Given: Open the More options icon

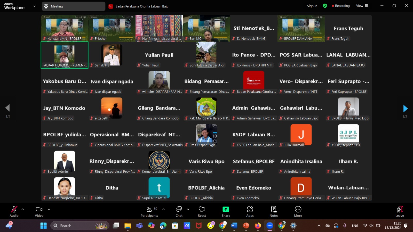Looking at the screenshot, I should [x=298, y=209].
